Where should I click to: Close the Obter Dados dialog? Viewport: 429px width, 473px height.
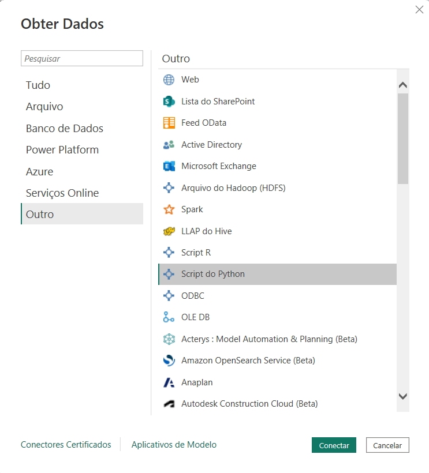click(x=419, y=10)
